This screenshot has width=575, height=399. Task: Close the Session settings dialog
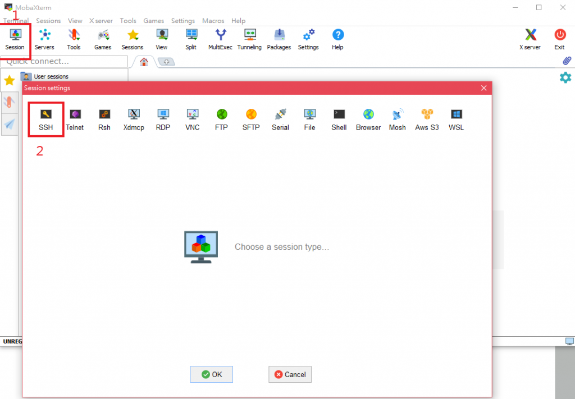pos(484,88)
